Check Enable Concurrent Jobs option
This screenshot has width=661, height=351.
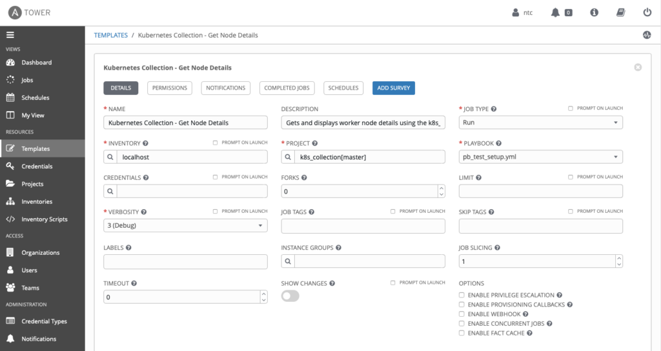462,324
